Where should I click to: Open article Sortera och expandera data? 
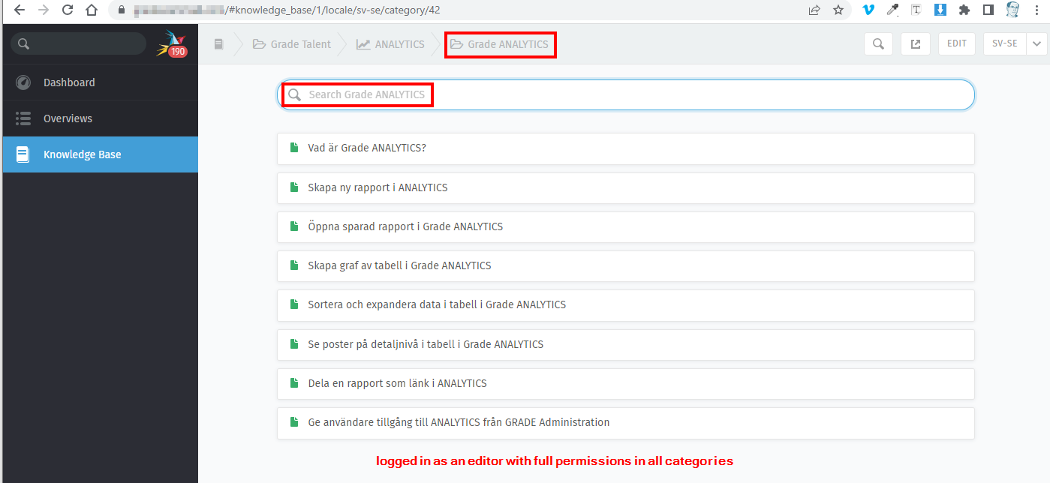tap(626, 305)
